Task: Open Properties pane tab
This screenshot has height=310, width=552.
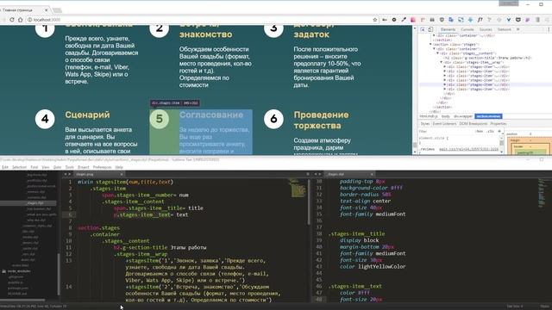Action: (499, 124)
